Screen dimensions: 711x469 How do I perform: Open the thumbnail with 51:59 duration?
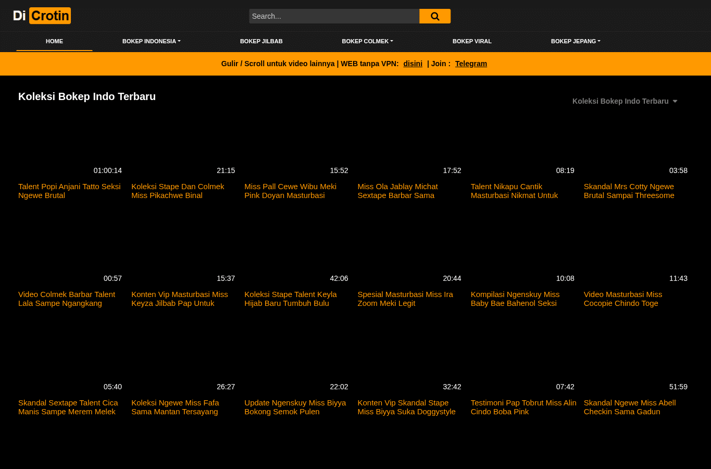[636, 363]
